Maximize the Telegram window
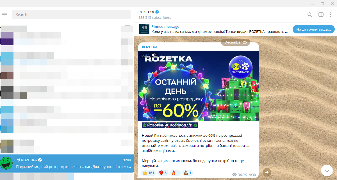This screenshot has height=180, width=337. 322,3
